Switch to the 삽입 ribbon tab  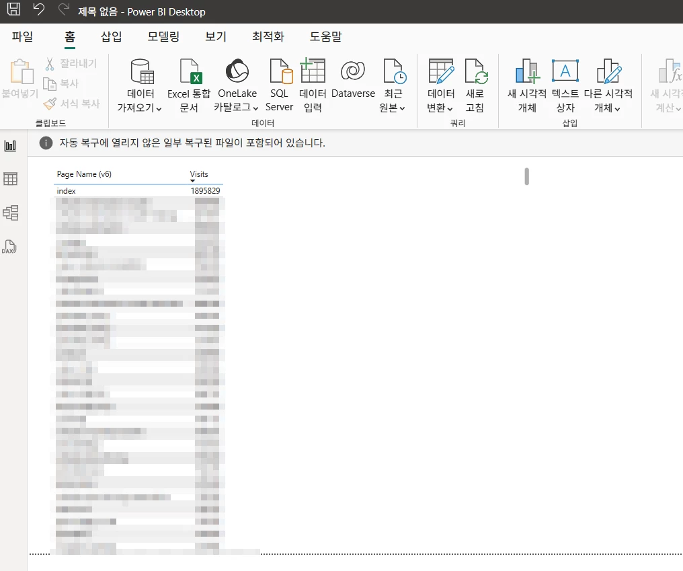(111, 36)
